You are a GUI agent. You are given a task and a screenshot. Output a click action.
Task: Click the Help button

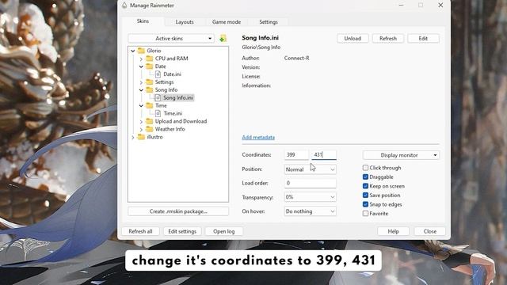pyautogui.click(x=393, y=231)
